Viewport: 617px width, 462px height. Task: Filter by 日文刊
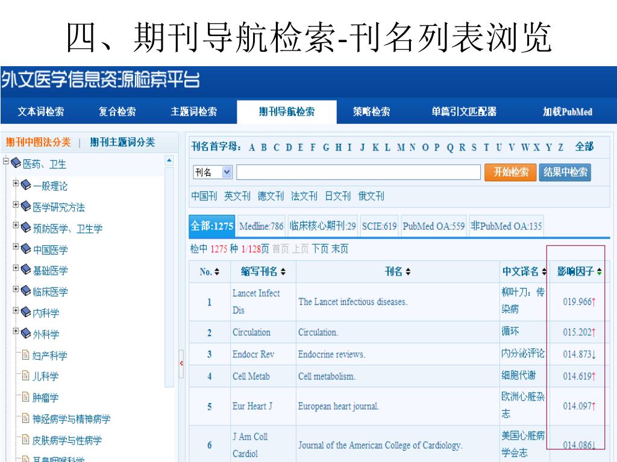337,196
